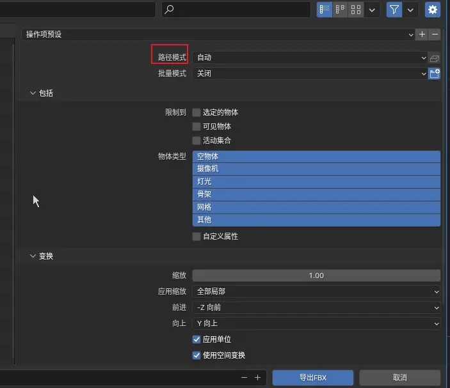450x388 pixels.
Task: Enable the 自定义属性 checkbox
Action: pyautogui.click(x=197, y=237)
